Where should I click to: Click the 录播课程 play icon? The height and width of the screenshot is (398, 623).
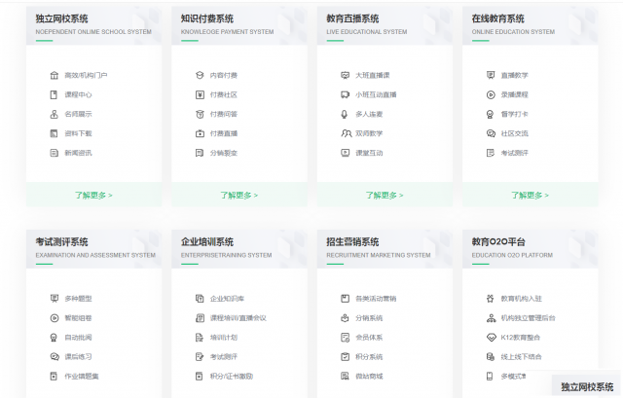(x=491, y=94)
